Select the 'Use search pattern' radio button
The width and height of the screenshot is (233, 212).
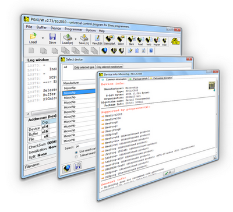76,153
